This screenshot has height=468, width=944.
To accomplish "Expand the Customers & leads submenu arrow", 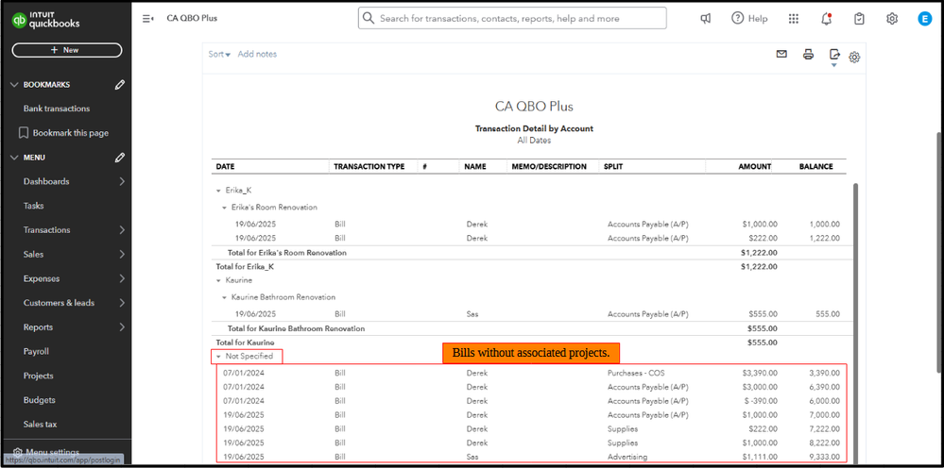I will tap(122, 303).
